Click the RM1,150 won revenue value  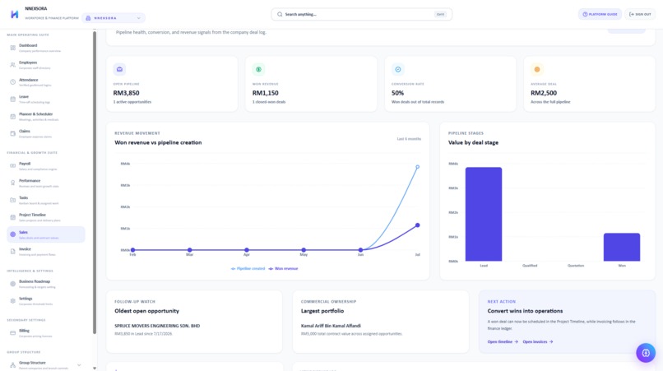(x=265, y=93)
